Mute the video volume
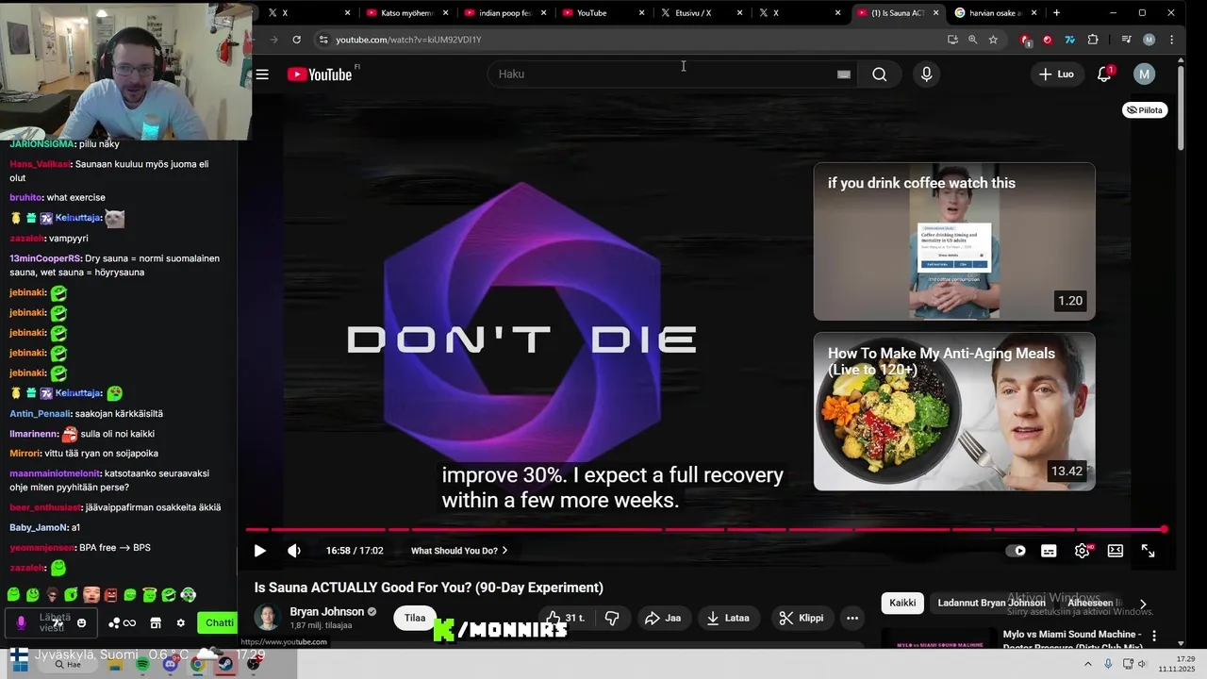 (x=294, y=551)
